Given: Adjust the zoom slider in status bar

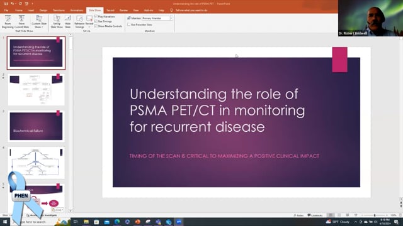Looking at the screenshot, I should pos(375,215).
